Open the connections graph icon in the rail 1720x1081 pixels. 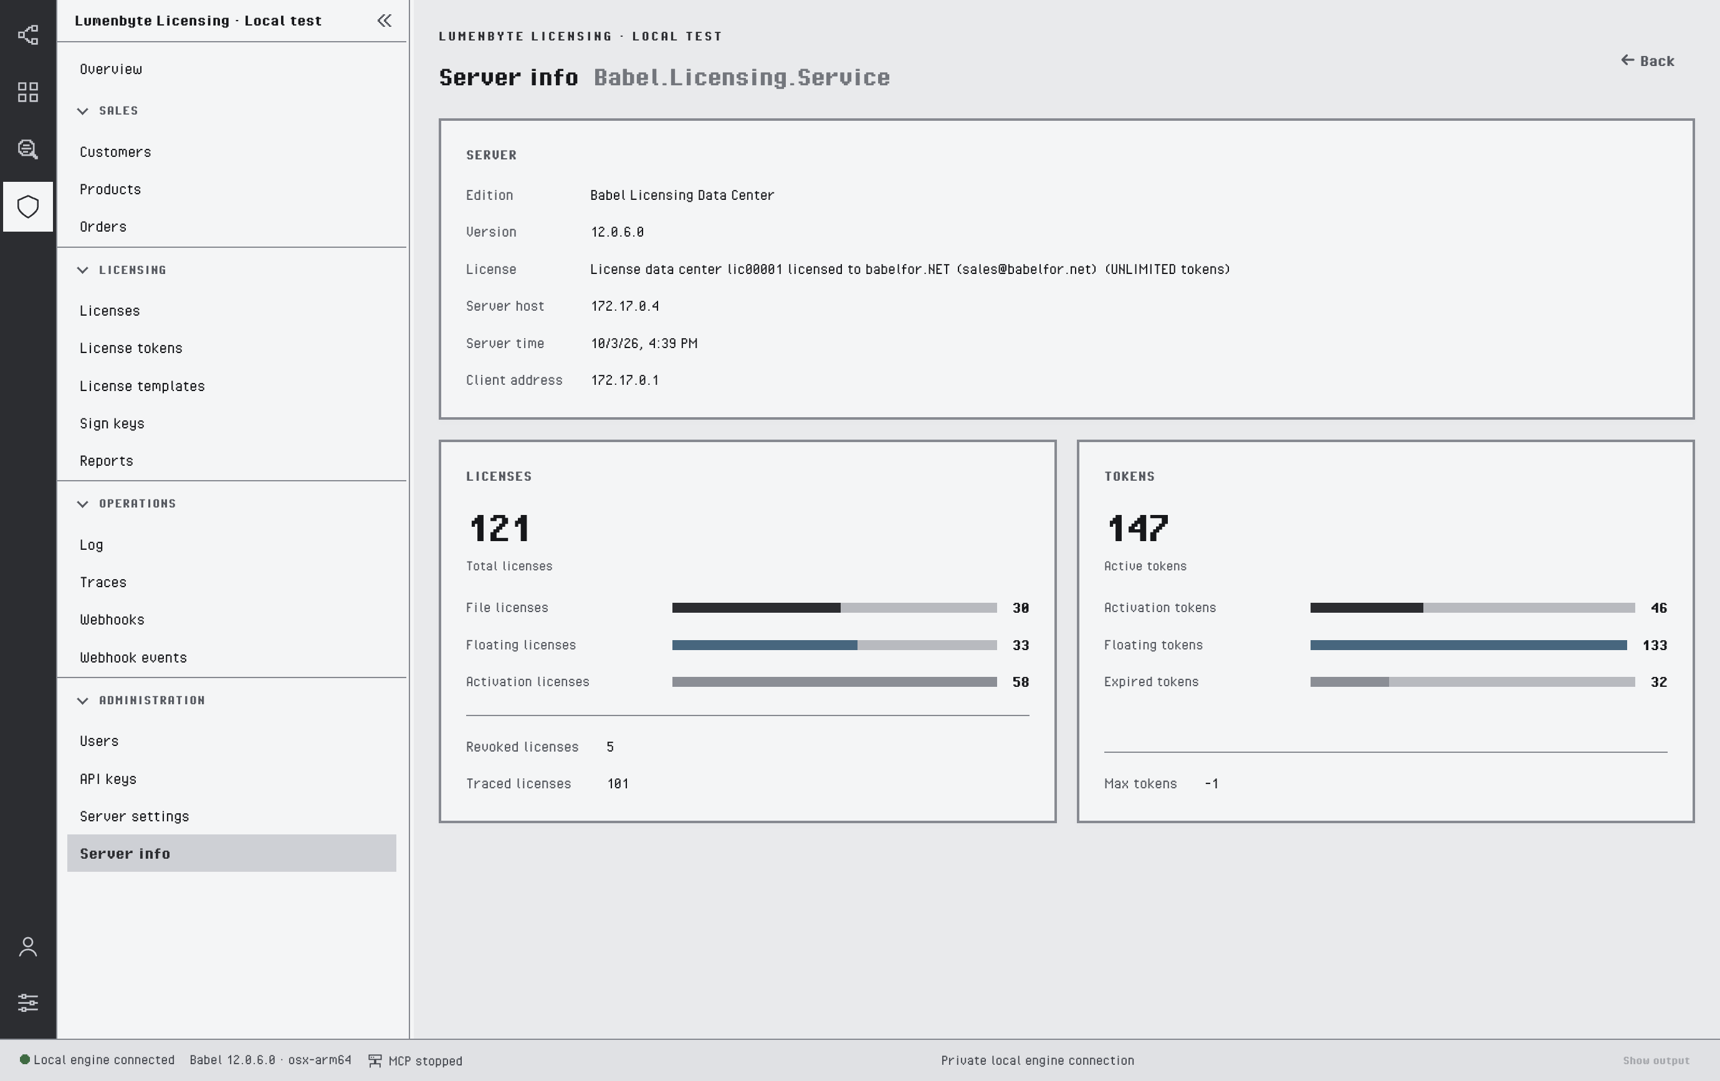point(28,35)
